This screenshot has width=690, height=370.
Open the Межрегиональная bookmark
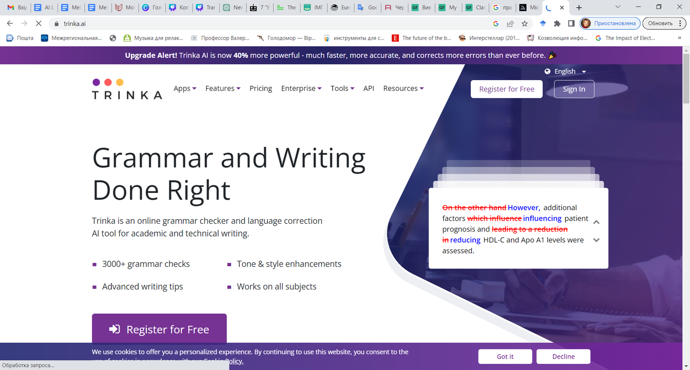71,38
